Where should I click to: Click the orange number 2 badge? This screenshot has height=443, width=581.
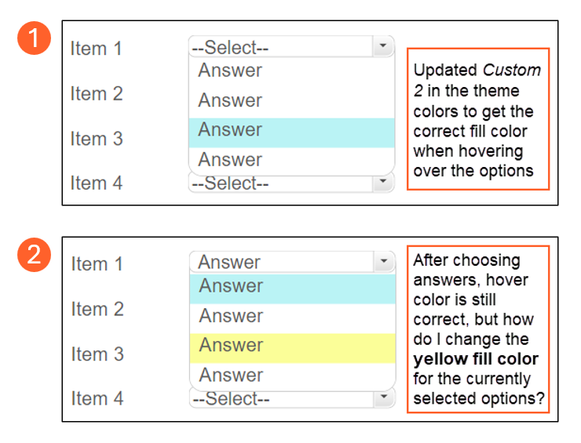(33, 255)
